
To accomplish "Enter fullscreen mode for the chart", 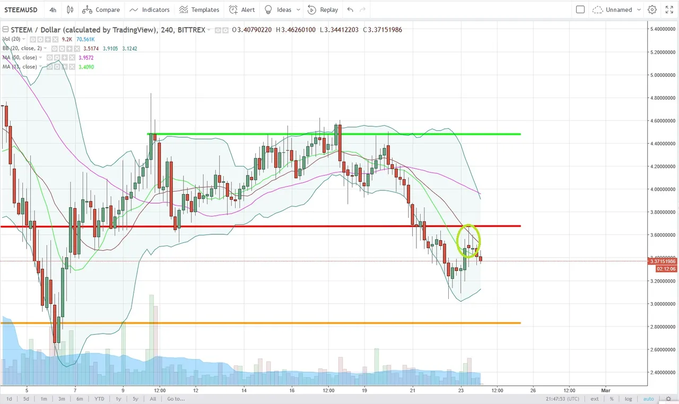I will [x=669, y=10].
